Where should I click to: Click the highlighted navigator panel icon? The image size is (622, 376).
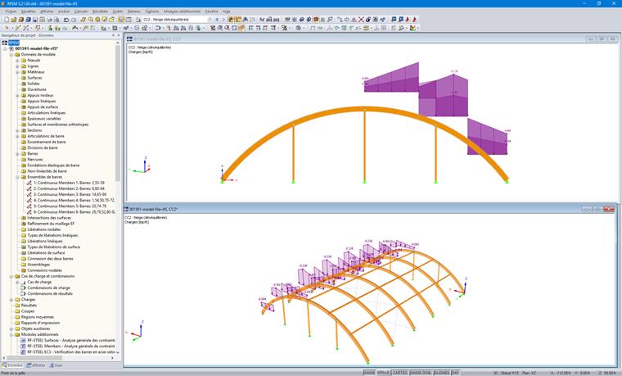pyautogui.click(x=121, y=20)
